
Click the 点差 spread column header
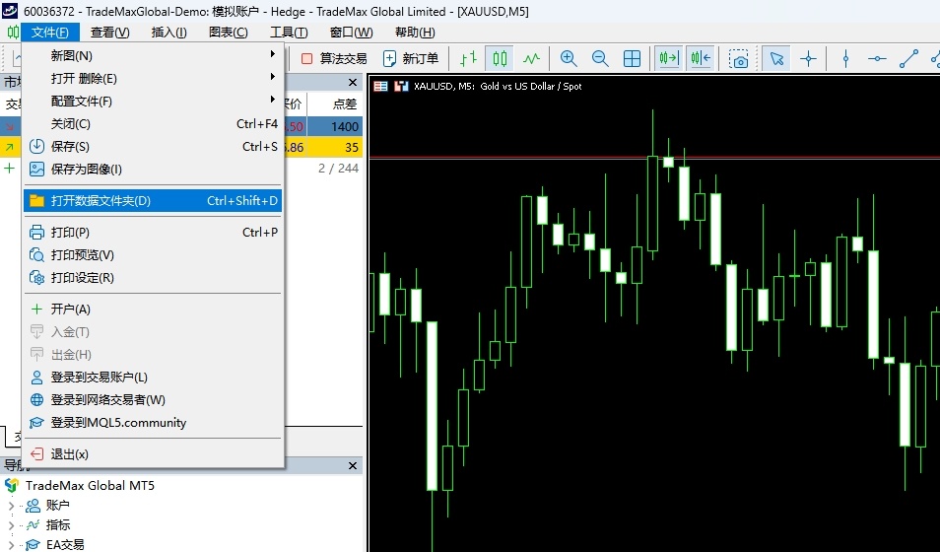345,104
